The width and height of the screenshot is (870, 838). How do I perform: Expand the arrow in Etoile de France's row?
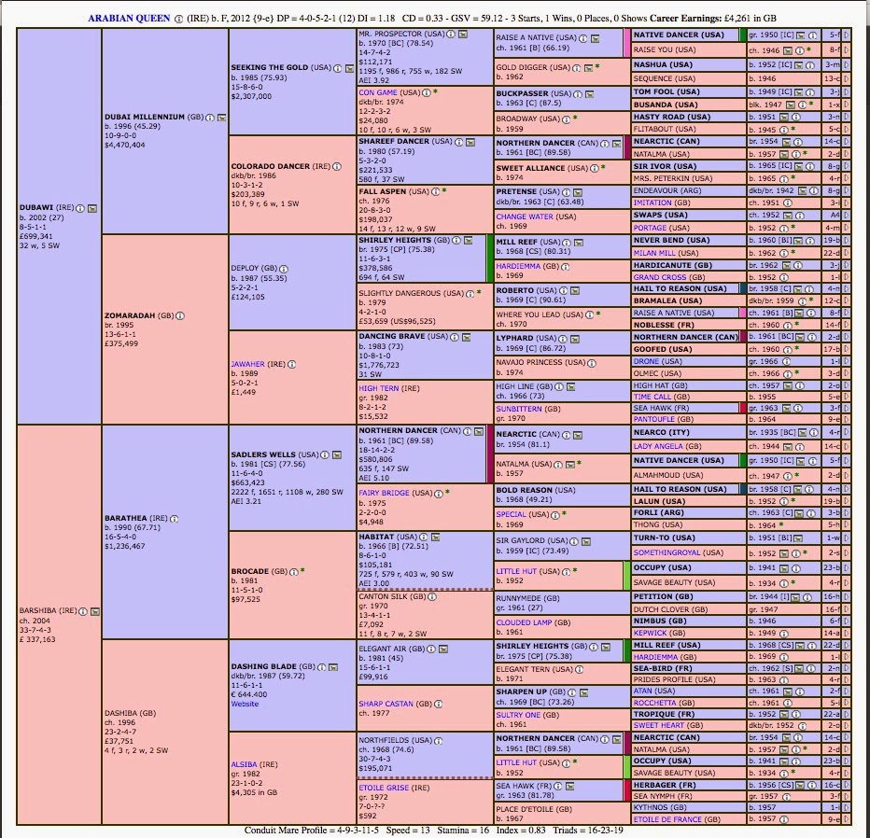(846, 819)
